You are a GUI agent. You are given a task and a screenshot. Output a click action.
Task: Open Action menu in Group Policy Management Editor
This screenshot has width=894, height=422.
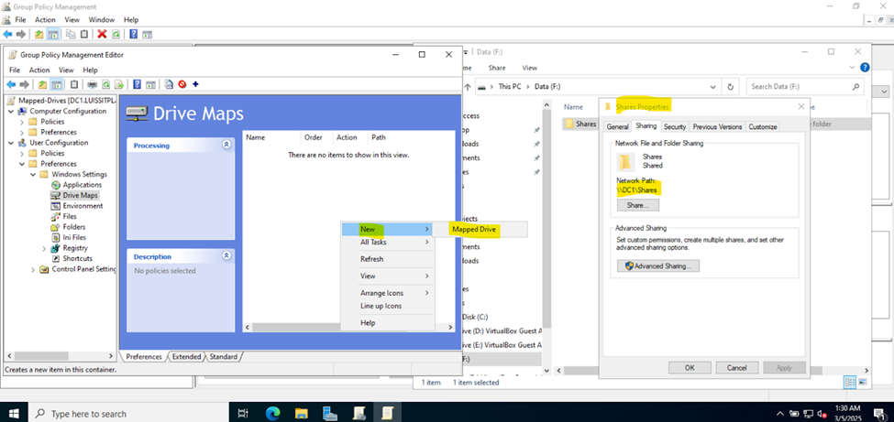tap(39, 70)
